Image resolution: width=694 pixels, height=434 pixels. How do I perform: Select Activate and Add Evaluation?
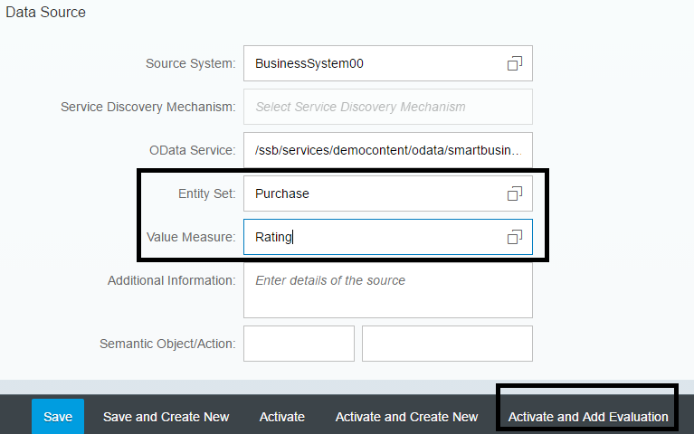point(588,417)
